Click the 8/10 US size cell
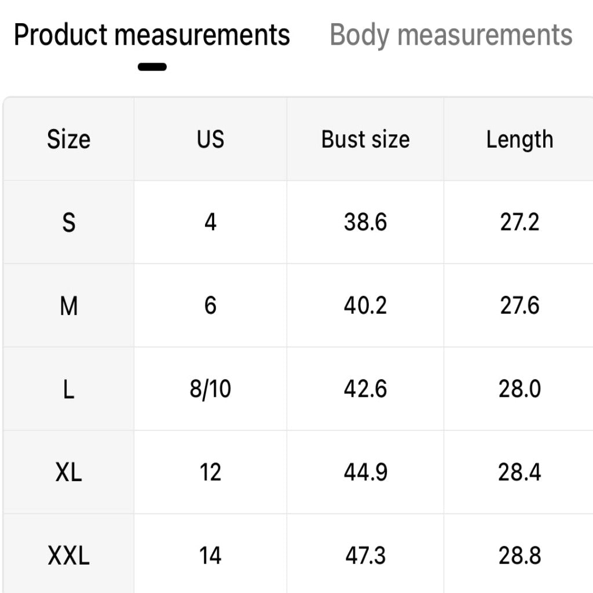593x593 pixels. (x=210, y=389)
